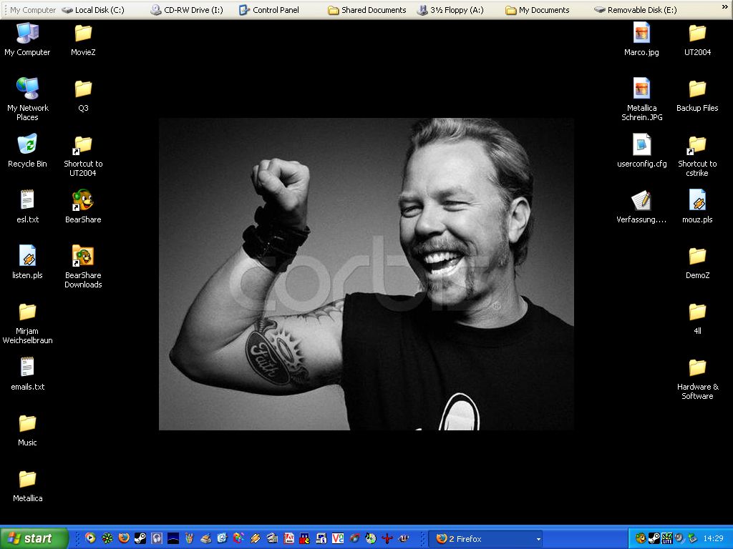Expand the toolbar overflow chevron at top
This screenshot has height=549, width=733.
click(724, 7)
